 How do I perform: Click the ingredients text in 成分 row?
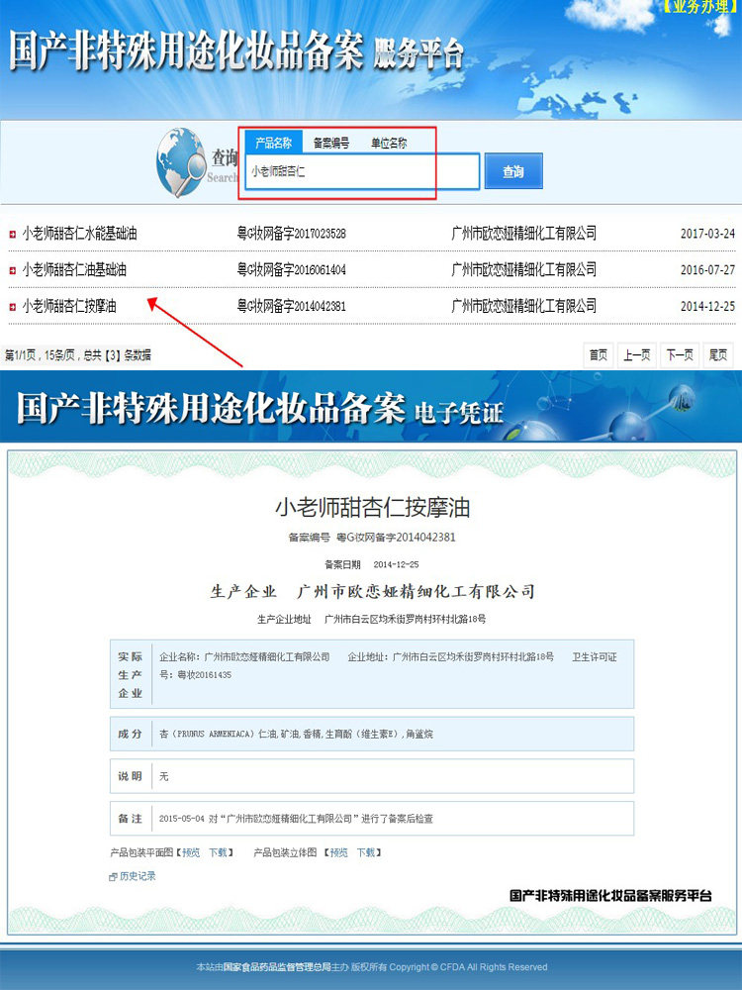click(296, 735)
